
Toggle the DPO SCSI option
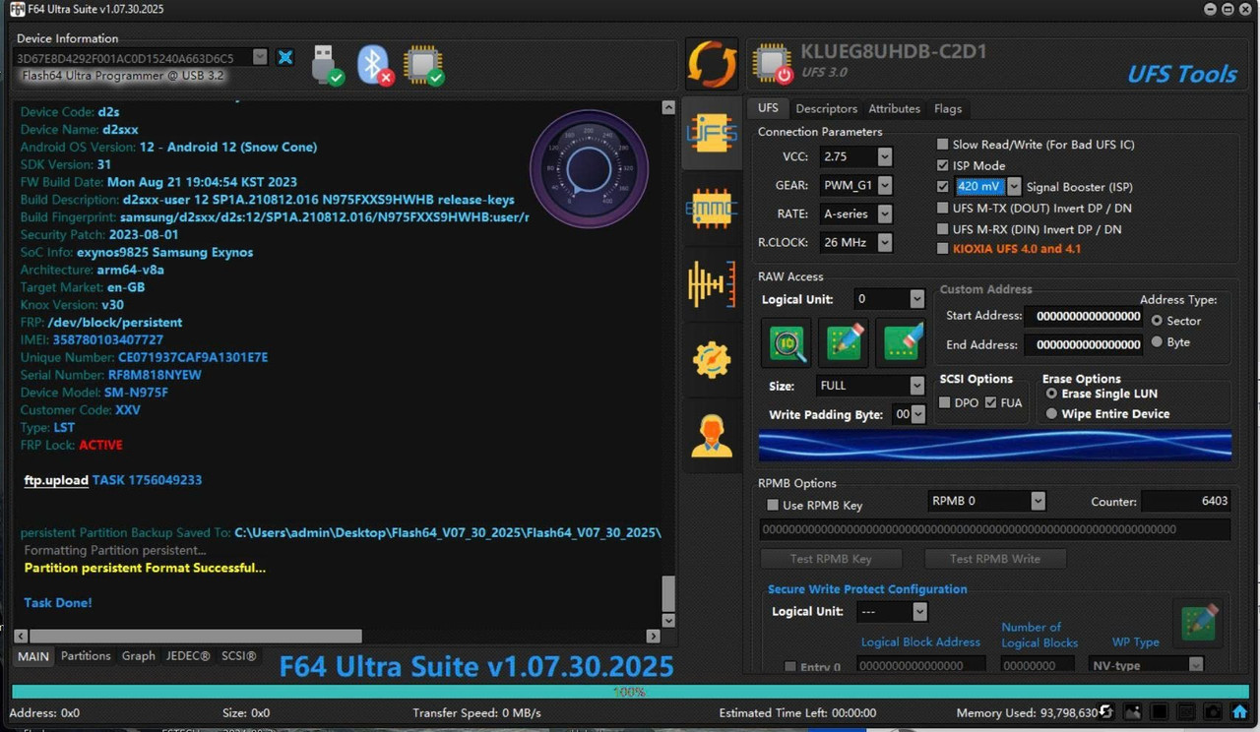point(945,402)
